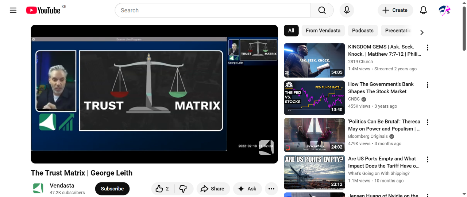Open Vendasta channel avatar icon

pos(38,189)
